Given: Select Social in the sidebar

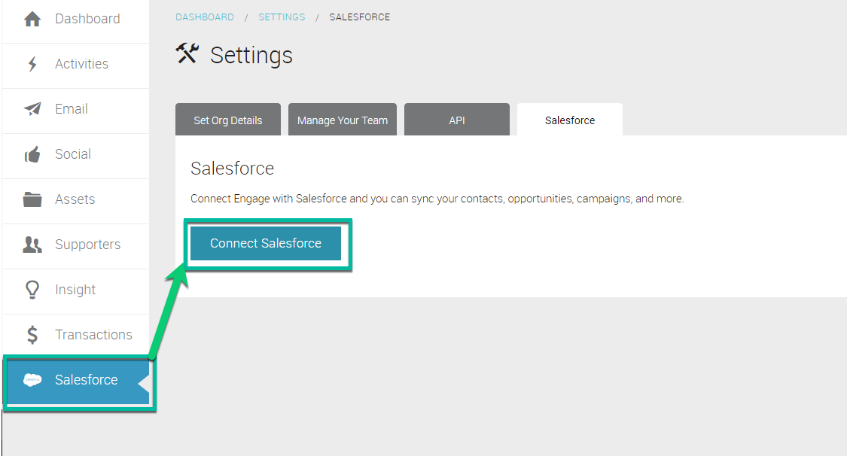Looking at the screenshot, I should [73, 154].
